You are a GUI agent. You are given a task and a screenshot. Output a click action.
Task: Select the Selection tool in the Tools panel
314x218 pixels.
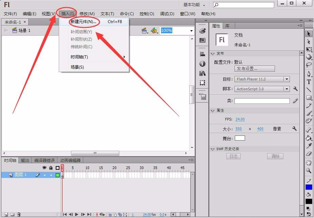(x=309, y=33)
